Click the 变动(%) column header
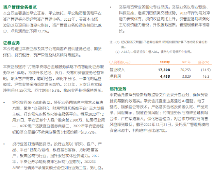 pos(204,62)
